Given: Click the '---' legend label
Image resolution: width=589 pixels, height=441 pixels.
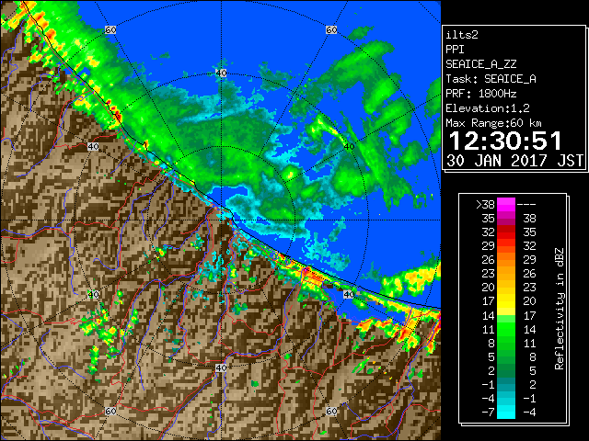Looking at the screenshot, I should 526,205.
